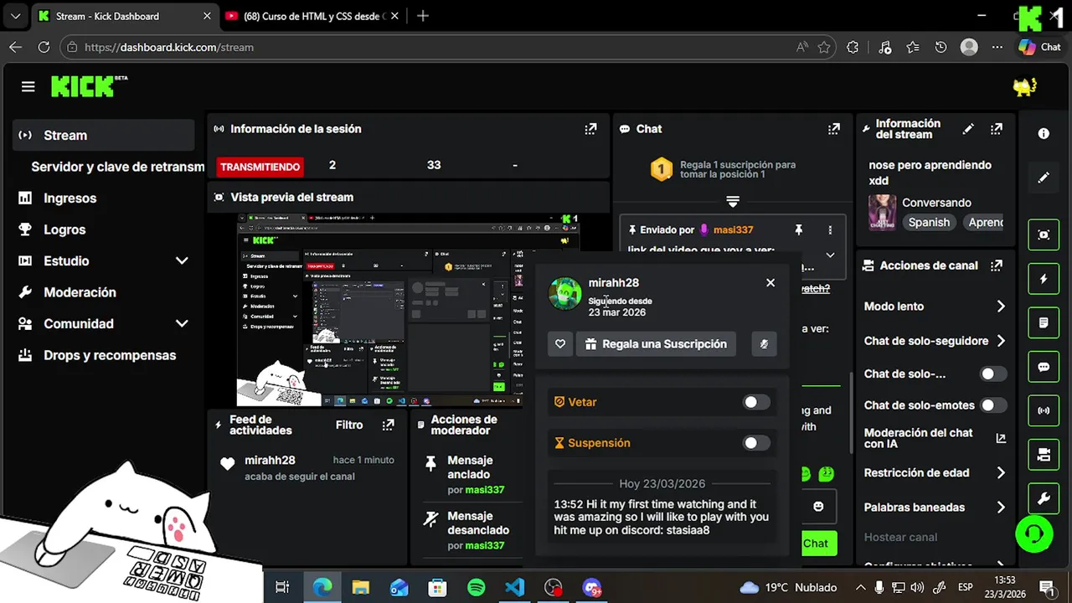Click the green Chat send button
The width and height of the screenshot is (1072, 603).
[818, 544]
